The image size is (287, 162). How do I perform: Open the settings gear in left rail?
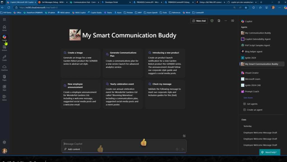click(4, 142)
